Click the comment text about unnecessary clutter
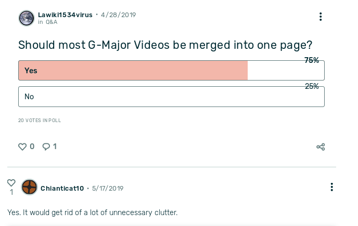 tap(93, 212)
